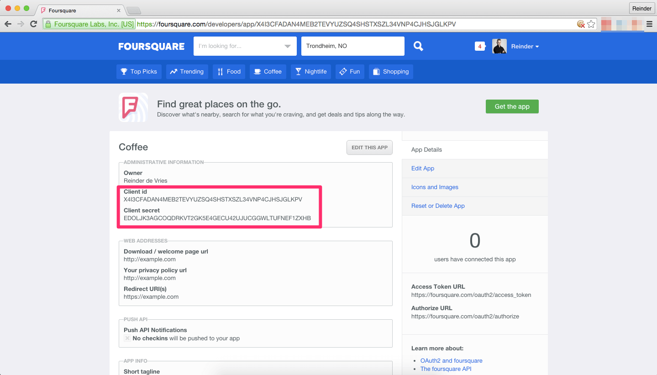Click the Edit This App button

tap(369, 148)
